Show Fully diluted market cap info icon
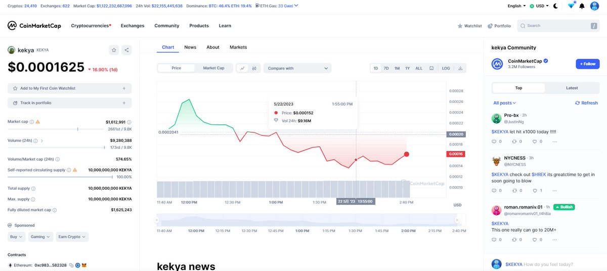 coord(55,210)
